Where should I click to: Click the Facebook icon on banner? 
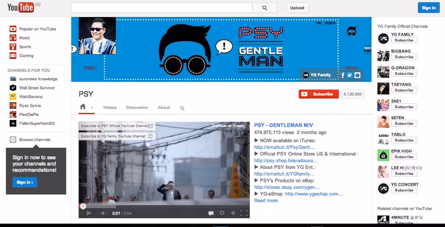(342, 75)
